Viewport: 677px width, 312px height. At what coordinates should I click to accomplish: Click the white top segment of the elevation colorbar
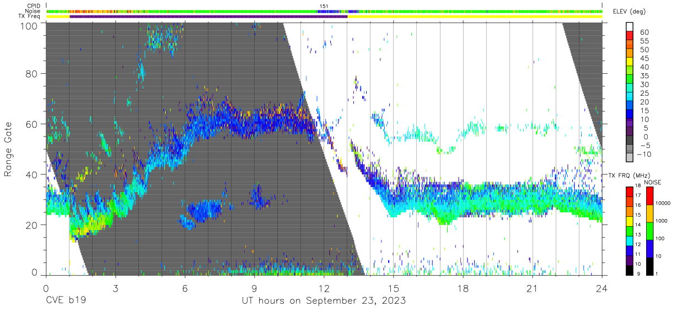coord(630,27)
